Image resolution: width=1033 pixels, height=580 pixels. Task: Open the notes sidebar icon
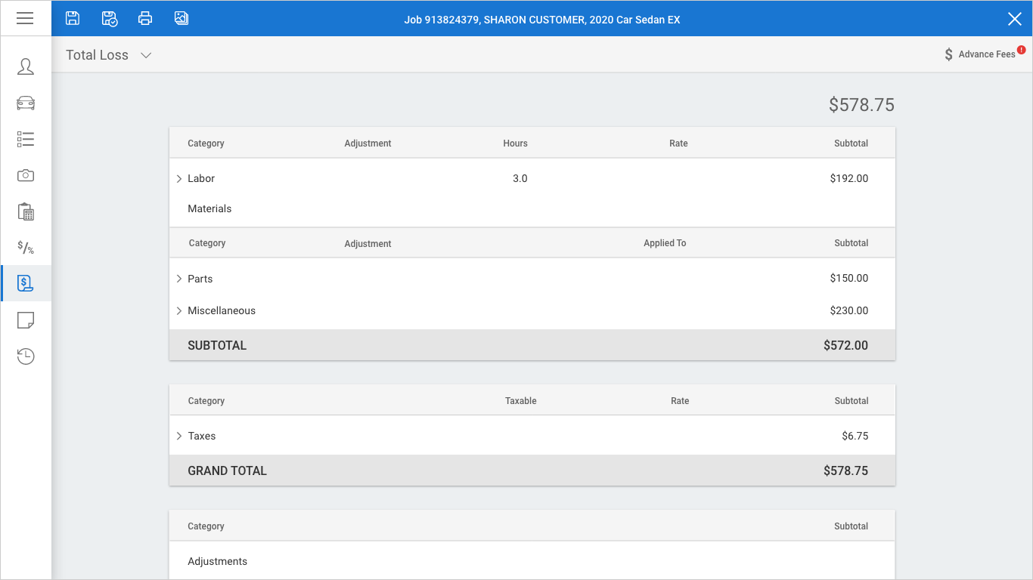pyautogui.click(x=26, y=320)
